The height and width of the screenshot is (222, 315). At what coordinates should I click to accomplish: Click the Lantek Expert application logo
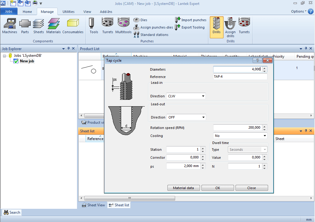[x=3, y=3]
